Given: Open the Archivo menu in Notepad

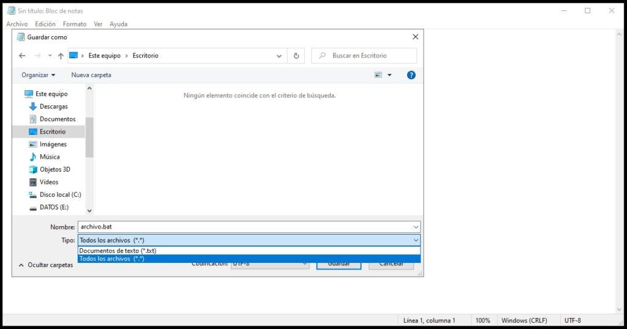Looking at the screenshot, I should [x=17, y=24].
